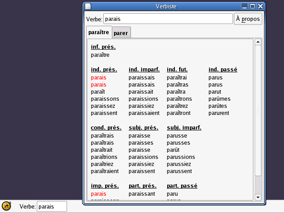Click the word parûtes
The width and height of the screenshot is (284, 213).
pyautogui.click(x=217, y=106)
